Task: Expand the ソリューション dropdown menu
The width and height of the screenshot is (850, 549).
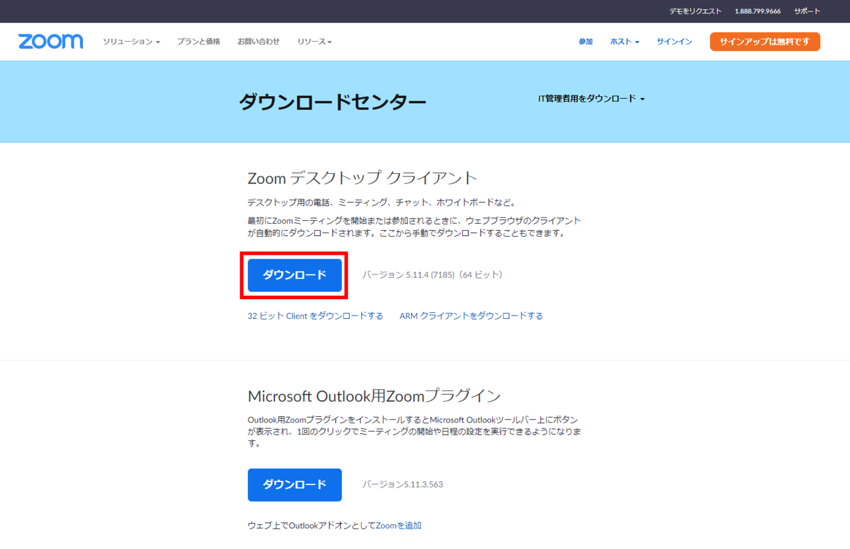Action: pyautogui.click(x=131, y=42)
